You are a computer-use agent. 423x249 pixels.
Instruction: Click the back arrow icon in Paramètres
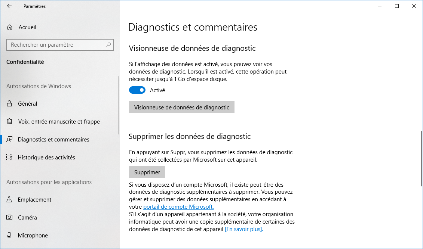pyautogui.click(x=9, y=6)
